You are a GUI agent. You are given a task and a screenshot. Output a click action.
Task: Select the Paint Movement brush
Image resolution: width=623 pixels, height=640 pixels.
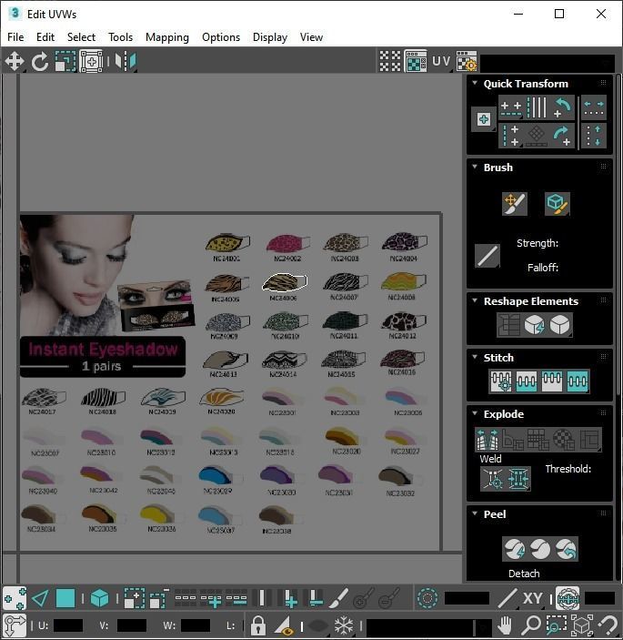(515, 203)
